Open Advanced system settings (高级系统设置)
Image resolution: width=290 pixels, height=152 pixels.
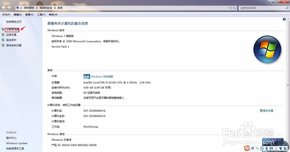click(x=14, y=45)
